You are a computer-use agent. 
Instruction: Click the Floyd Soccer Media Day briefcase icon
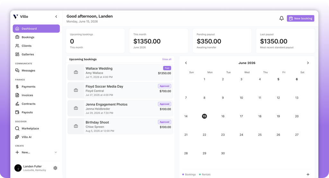(76, 90)
